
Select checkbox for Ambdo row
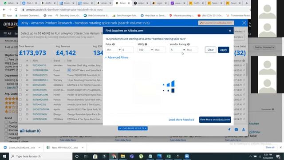[20, 104]
